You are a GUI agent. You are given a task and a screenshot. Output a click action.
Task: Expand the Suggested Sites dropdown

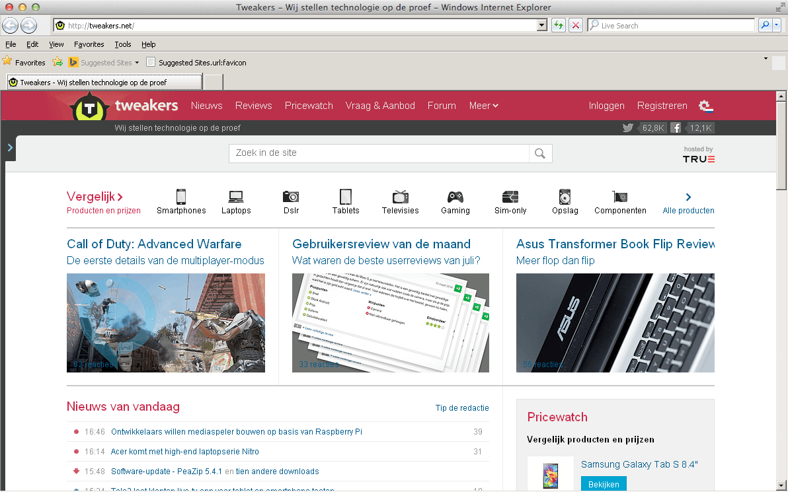[137, 63]
